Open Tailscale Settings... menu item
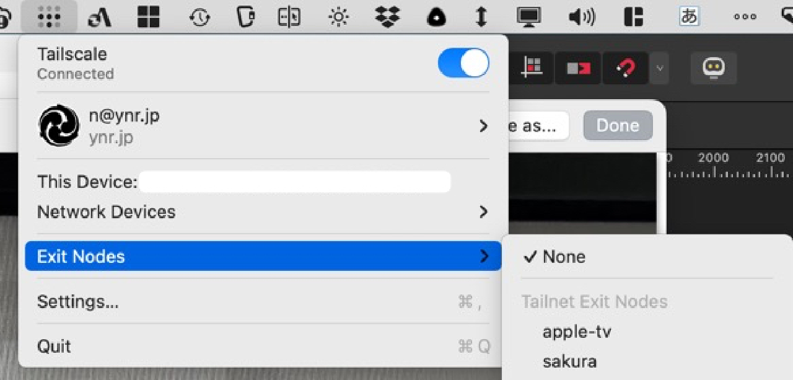Screen dimensions: 793x380 [263, 302]
